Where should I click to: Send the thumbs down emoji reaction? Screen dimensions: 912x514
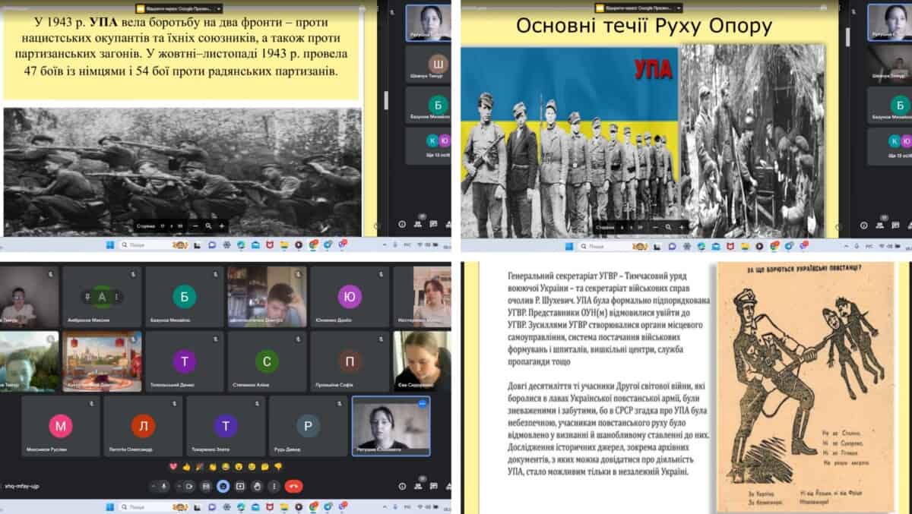[x=278, y=467]
